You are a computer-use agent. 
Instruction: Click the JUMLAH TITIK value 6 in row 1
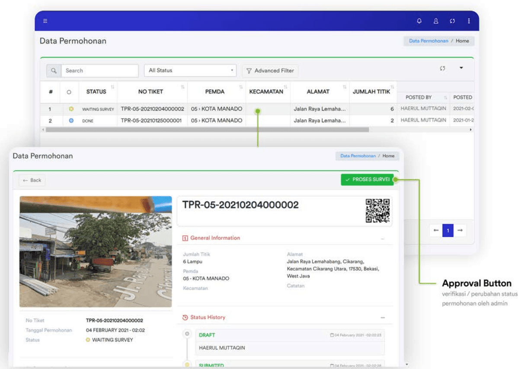point(392,109)
